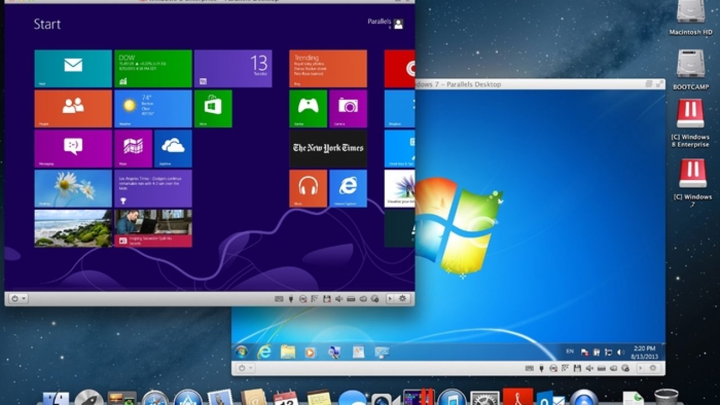Open the Trending Bing tile
Viewport: 720px width, 405px height.
coord(328,69)
